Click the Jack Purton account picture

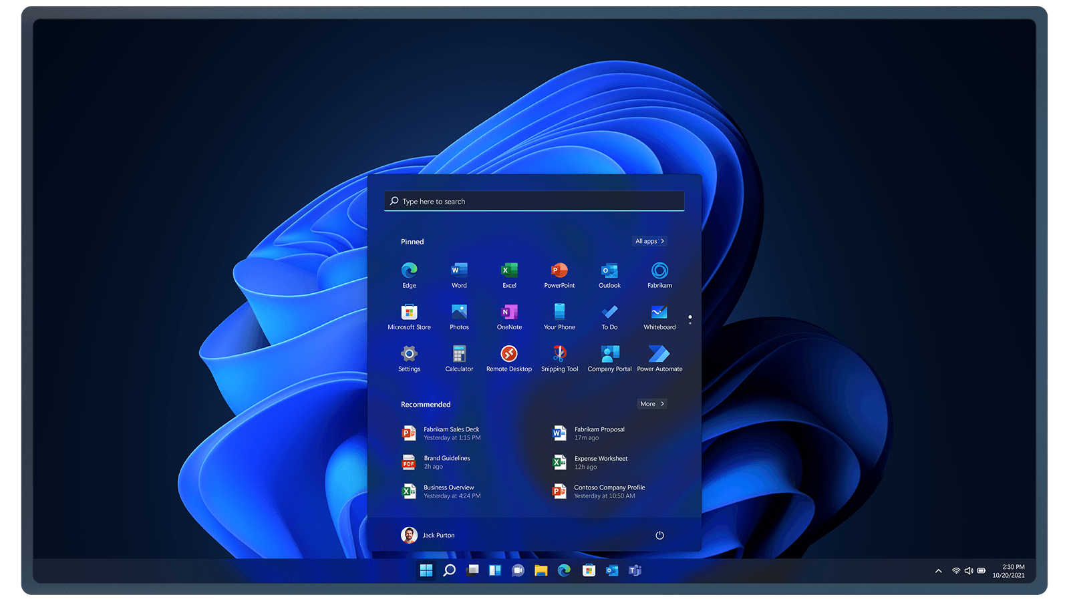(408, 534)
